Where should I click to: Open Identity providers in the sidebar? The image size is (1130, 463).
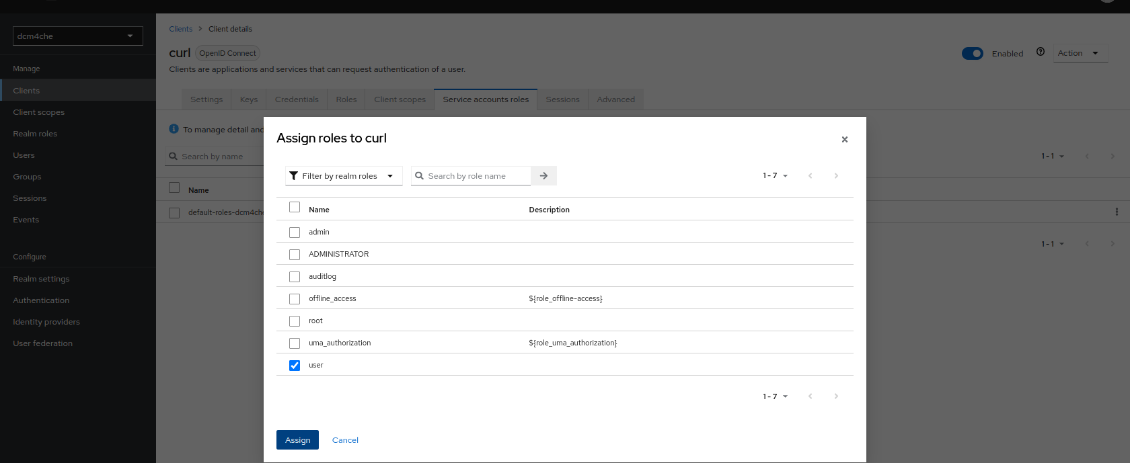pyautogui.click(x=78, y=322)
